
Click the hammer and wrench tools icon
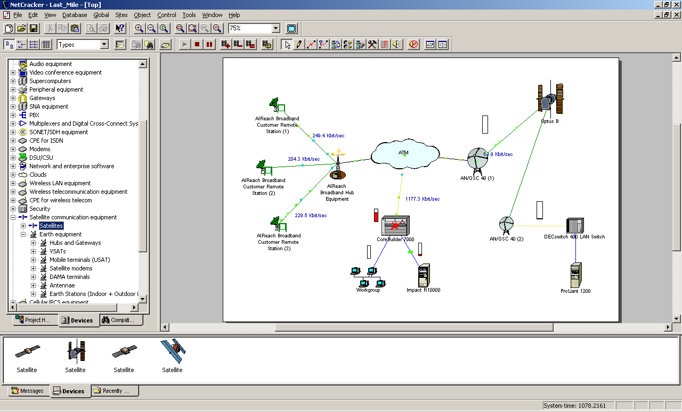[x=372, y=45]
